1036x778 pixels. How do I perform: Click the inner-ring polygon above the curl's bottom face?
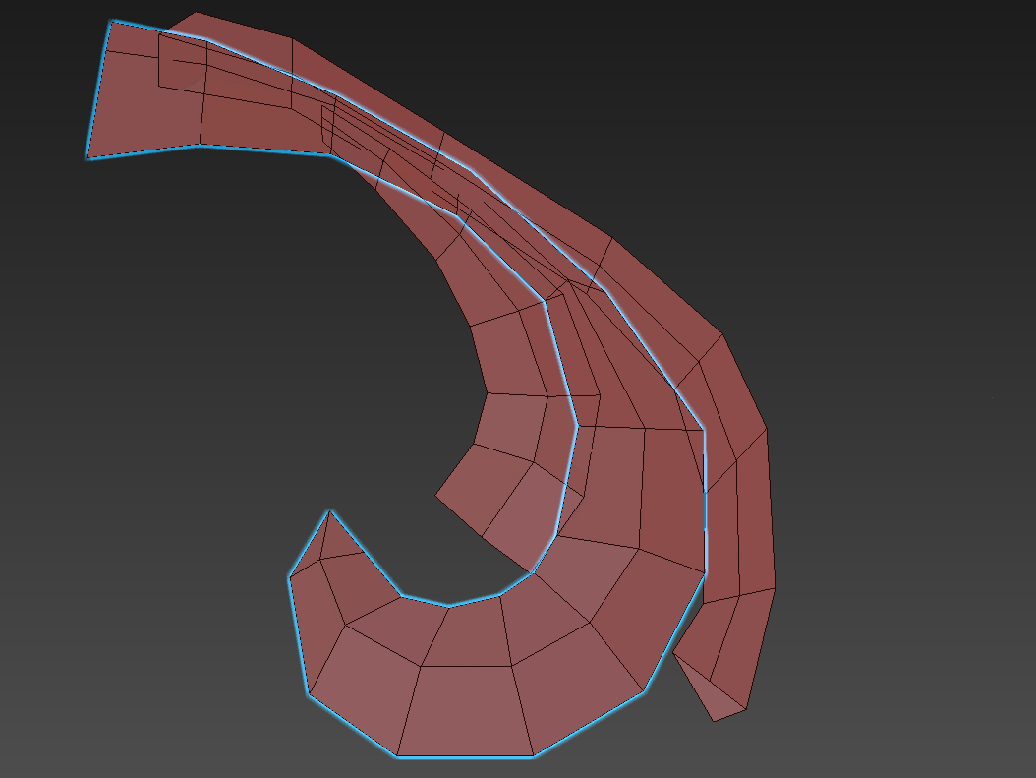click(468, 636)
